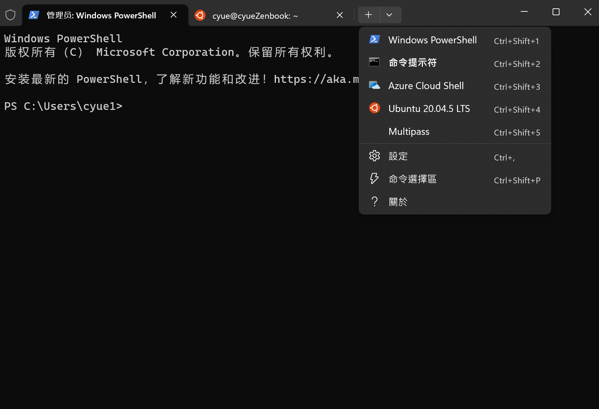
Task: Choose Multipass from the profile menu
Action: click(x=409, y=132)
